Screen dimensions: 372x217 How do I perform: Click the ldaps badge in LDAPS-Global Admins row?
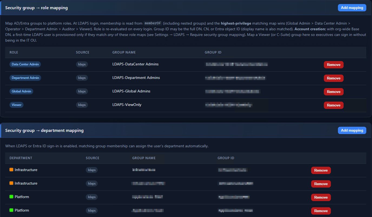(82, 91)
